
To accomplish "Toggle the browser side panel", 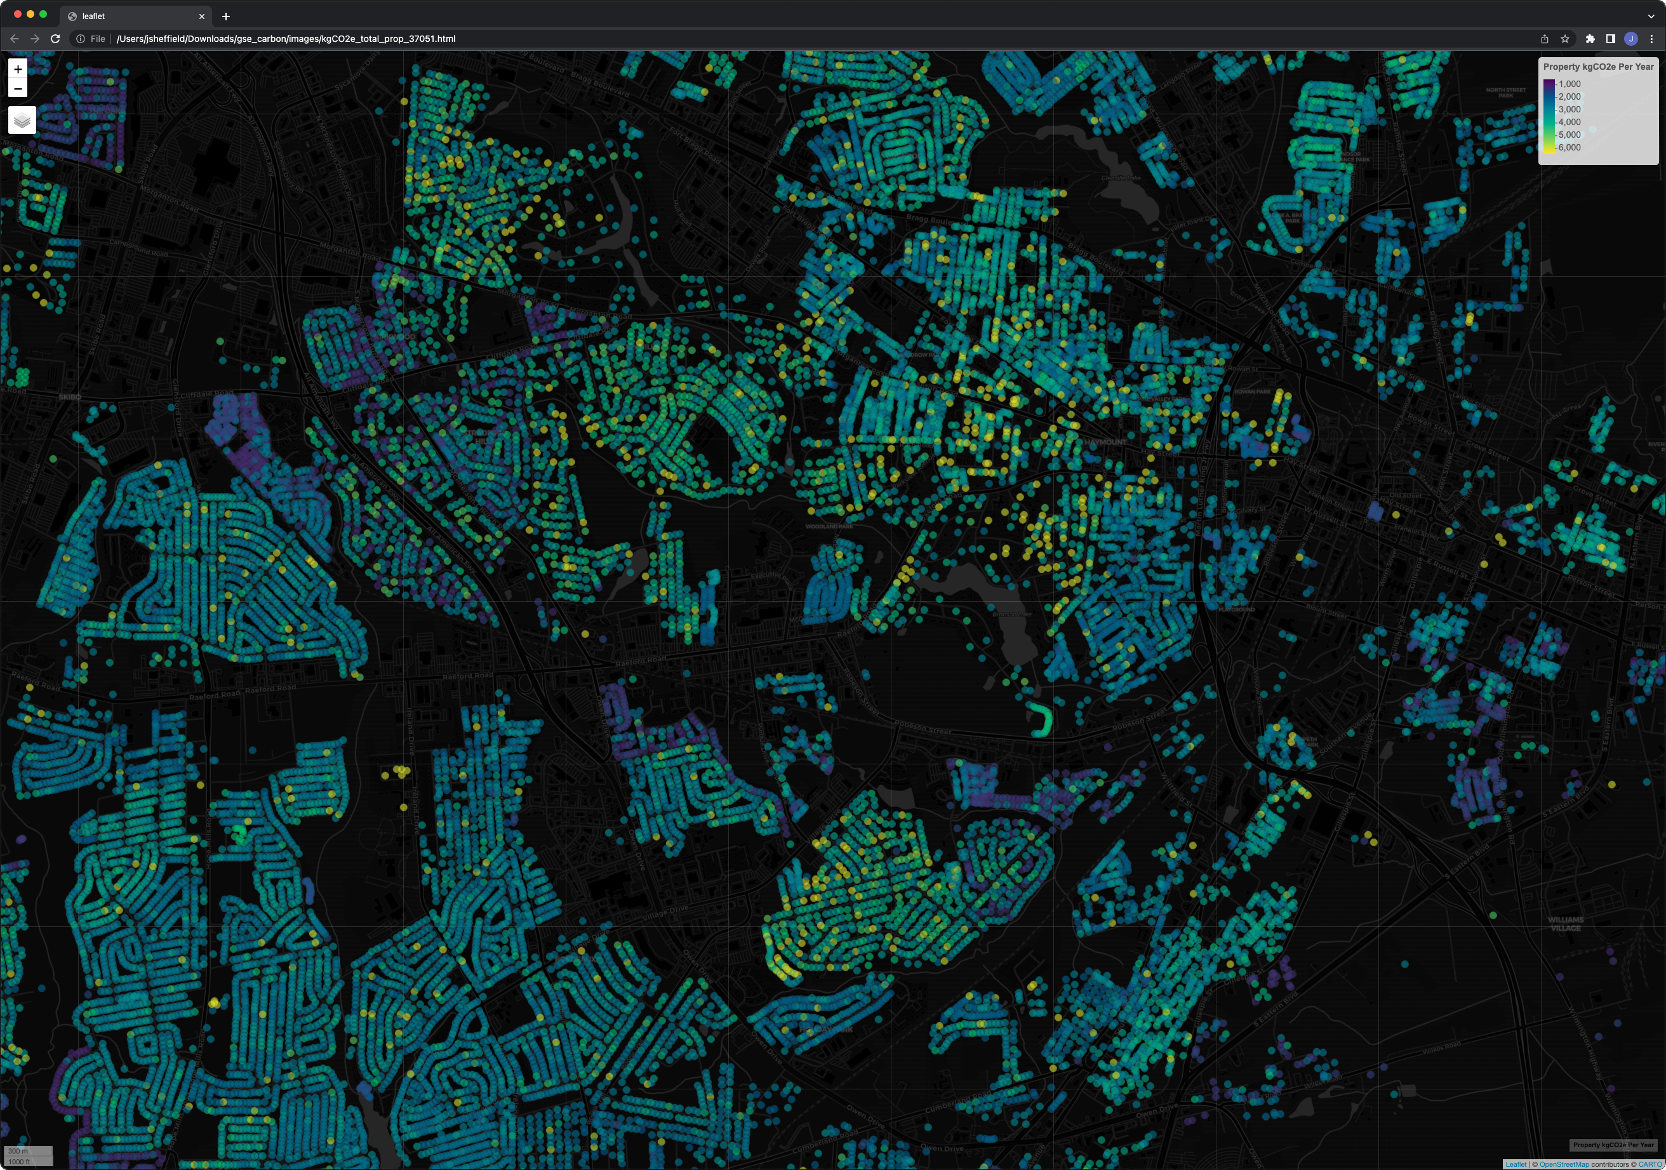I will [1610, 39].
